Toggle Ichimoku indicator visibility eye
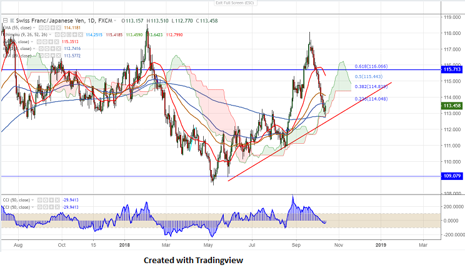 coord(57,35)
